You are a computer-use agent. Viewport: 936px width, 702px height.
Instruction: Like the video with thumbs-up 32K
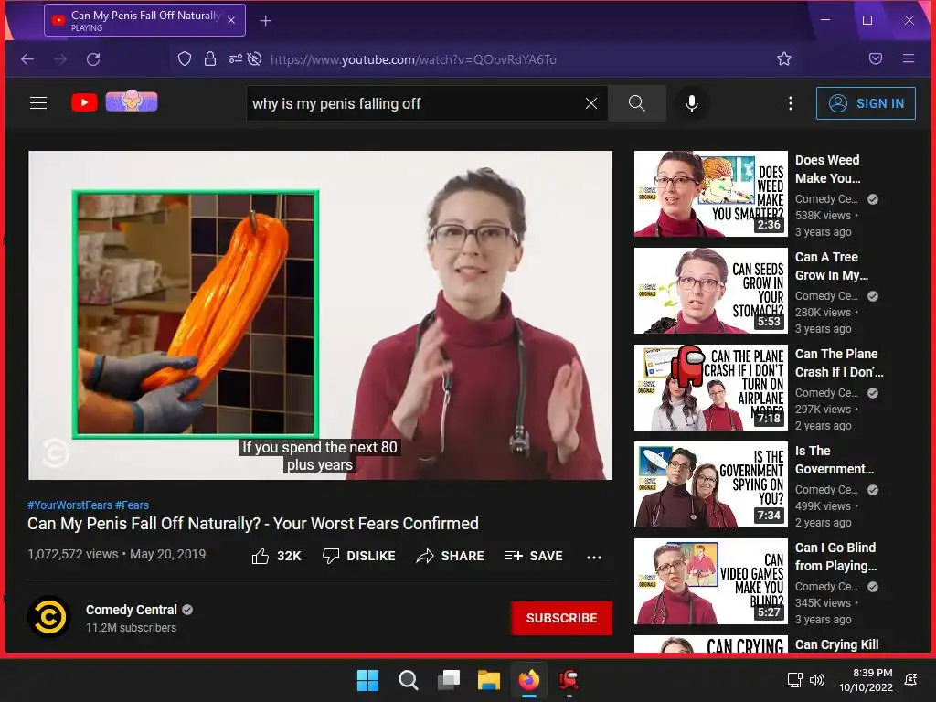click(x=276, y=557)
